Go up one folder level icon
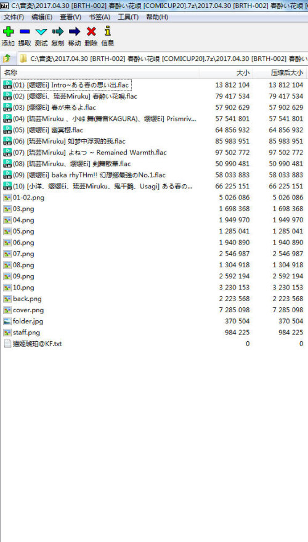 7,59
